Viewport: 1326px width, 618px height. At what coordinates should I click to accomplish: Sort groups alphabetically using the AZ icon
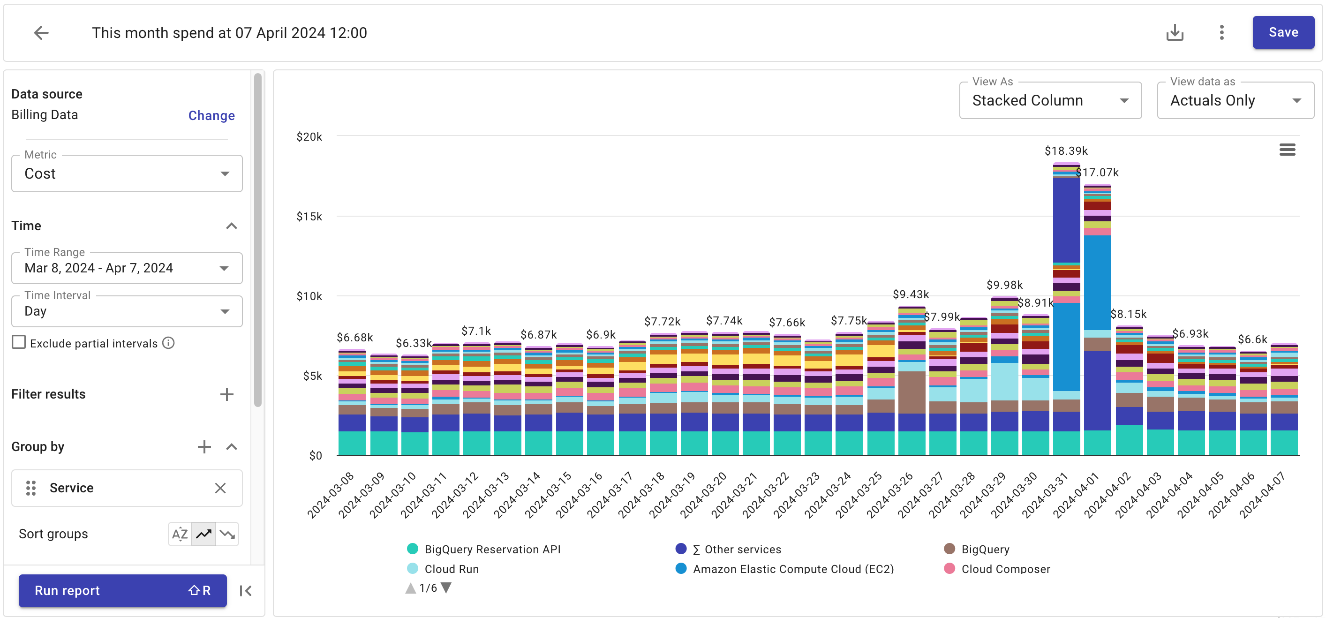click(179, 534)
